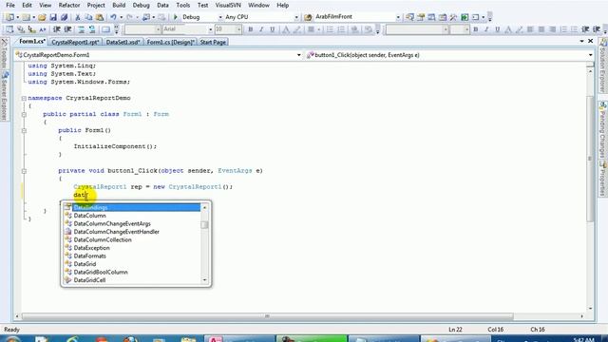The width and height of the screenshot is (608, 342).
Task: Click the Italic icon beside Arial font
Action: [261, 29]
